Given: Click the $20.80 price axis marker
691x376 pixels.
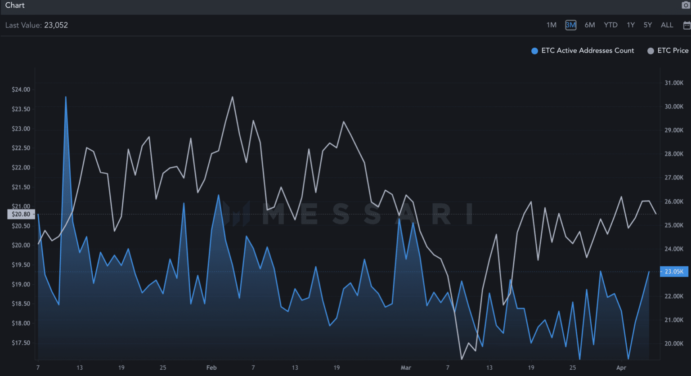Looking at the screenshot, I should [x=21, y=215].
